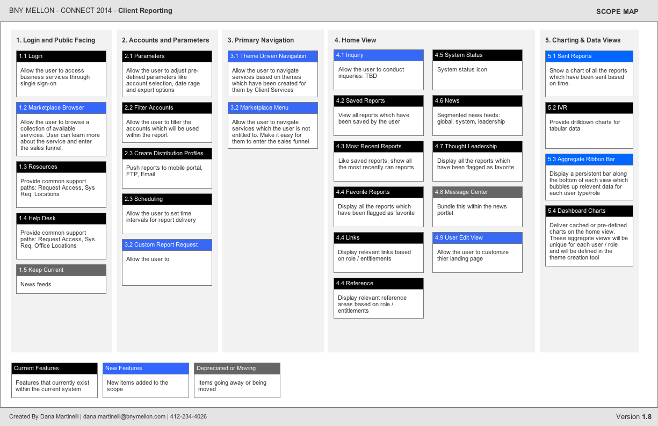Select the Theme Driven Navigation header
The width and height of the screenshot is (658, 426).
273,56
